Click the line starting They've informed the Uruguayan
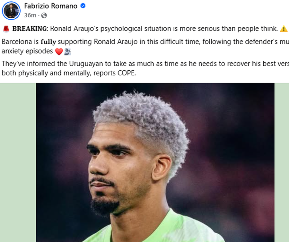The image size is (289, 242). (x=145, y=64)
